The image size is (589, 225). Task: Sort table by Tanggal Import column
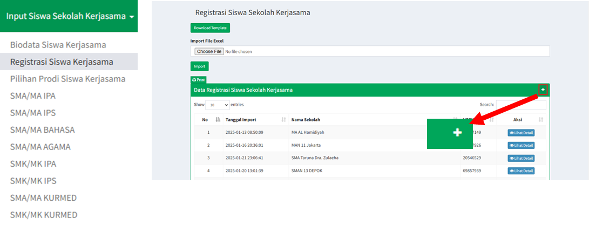[x=283, y=119]
